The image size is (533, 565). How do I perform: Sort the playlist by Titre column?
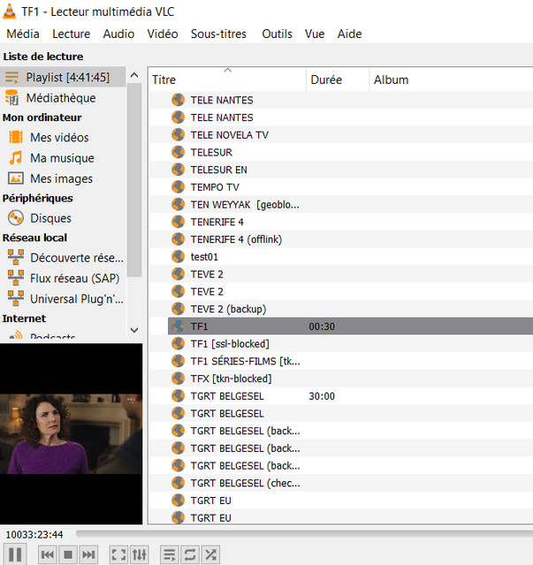(227, 79)
